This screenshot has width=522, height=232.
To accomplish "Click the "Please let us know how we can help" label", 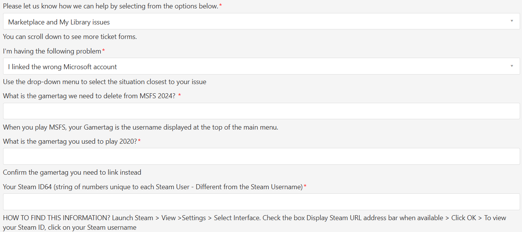I will 110,6.
